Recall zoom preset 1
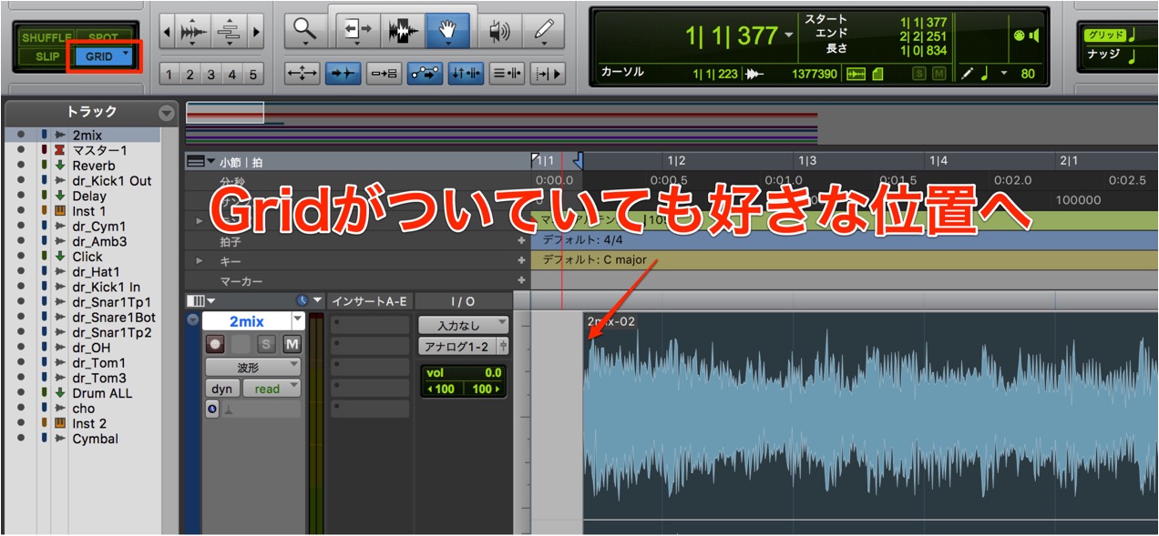The height and width of the screenshot is (536, 1159). [169, 75]
